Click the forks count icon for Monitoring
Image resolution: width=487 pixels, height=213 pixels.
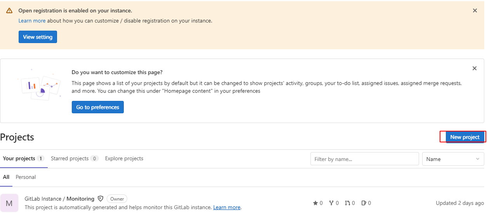(x=331, y=203)
